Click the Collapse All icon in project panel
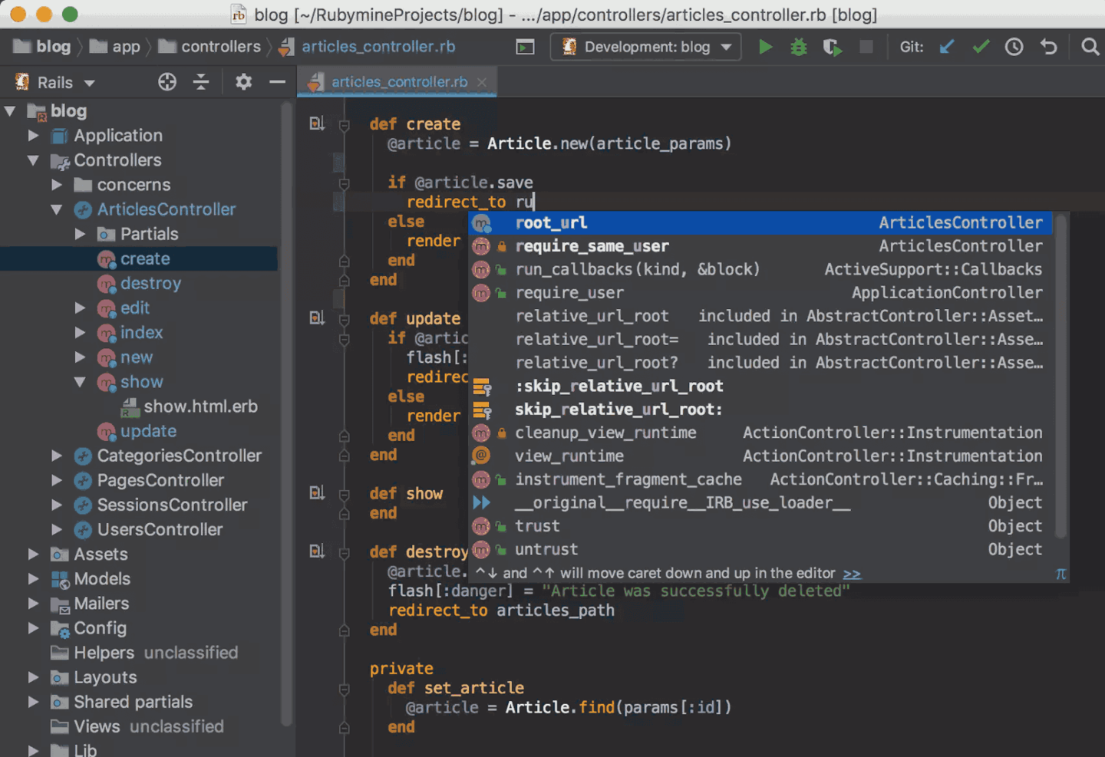 tap(200, 82)
